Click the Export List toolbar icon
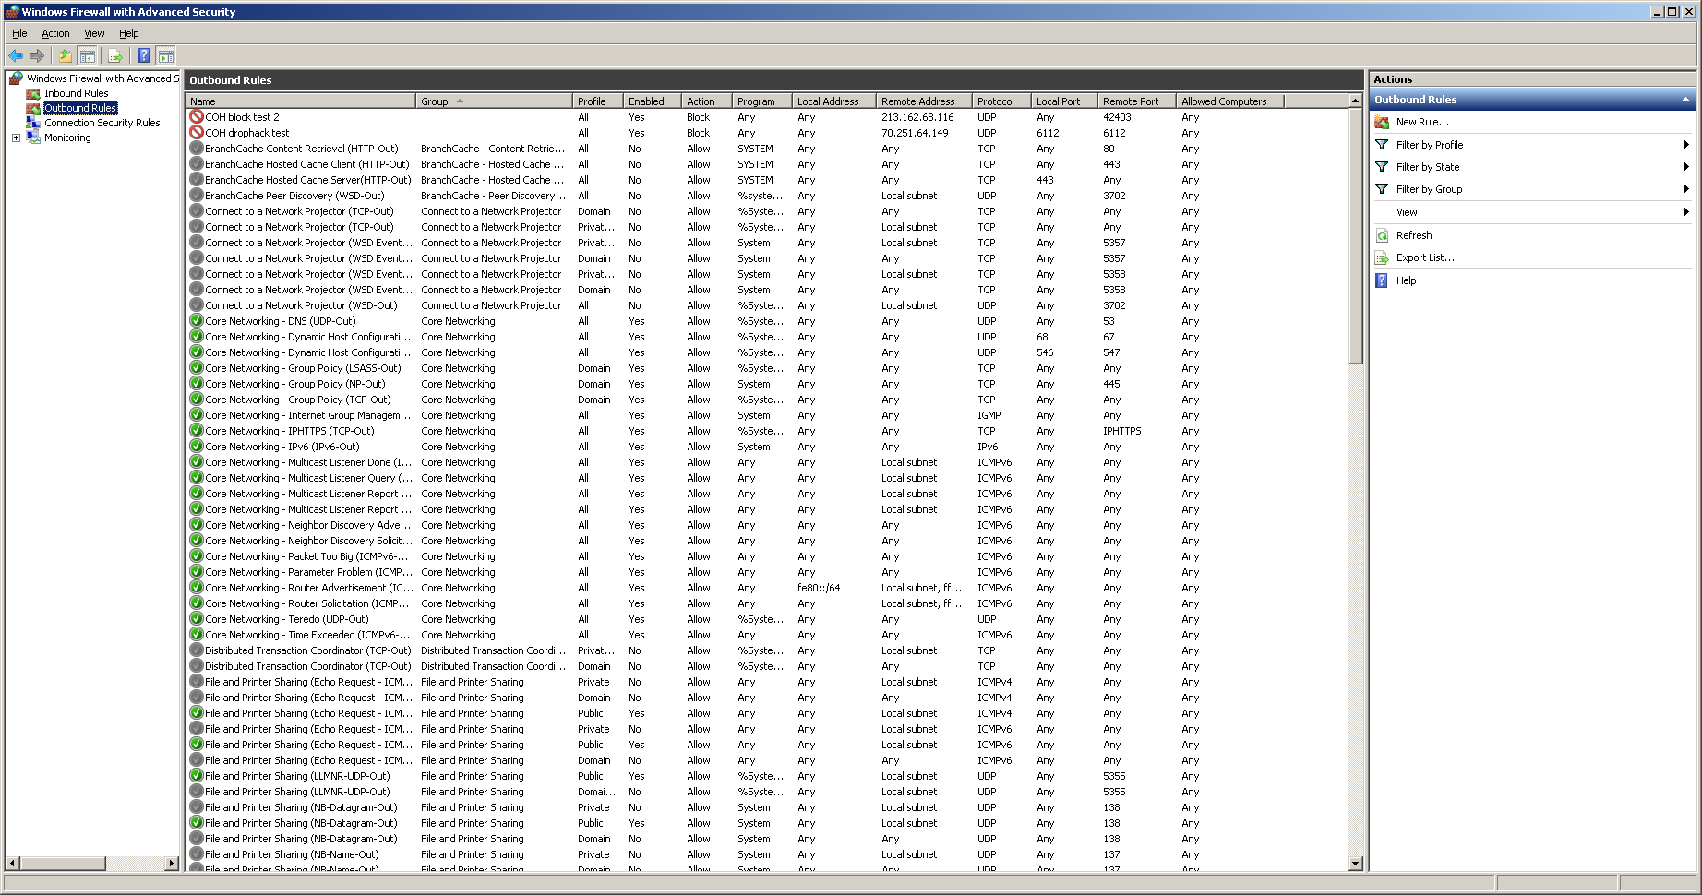1702x895 pixels. click(x=115, y=56)
